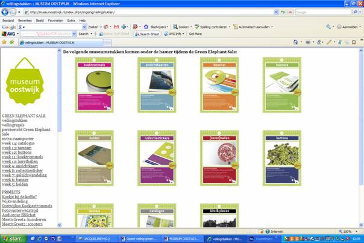This screenshot has width=364, height=243.
Task: Open the collectiestickers auction card
Action: click(157, 158)
